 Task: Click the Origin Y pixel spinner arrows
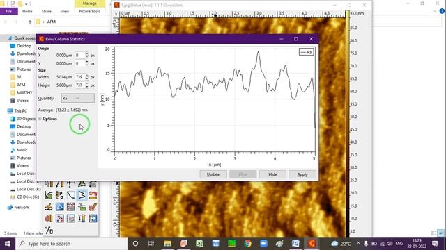87,63
